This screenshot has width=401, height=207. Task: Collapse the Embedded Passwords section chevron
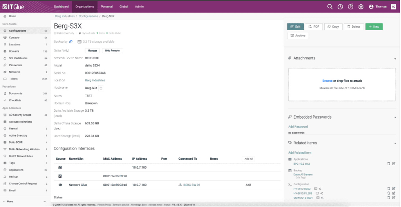coord(395,117)
